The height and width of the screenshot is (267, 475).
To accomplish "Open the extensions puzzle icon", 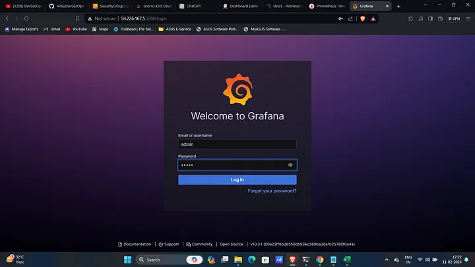I will coord(410,18).
